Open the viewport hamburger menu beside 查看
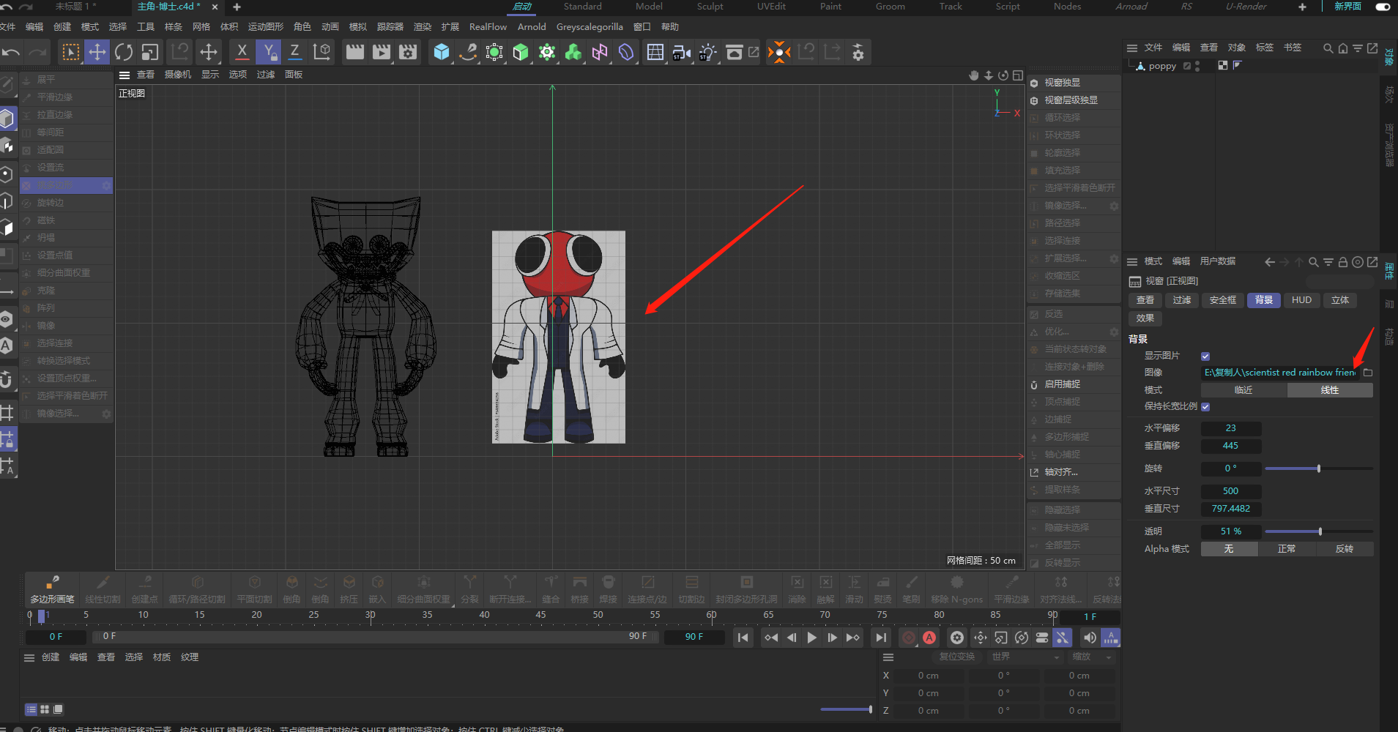This screenshot has height=732, width=1398. point(124,75)
